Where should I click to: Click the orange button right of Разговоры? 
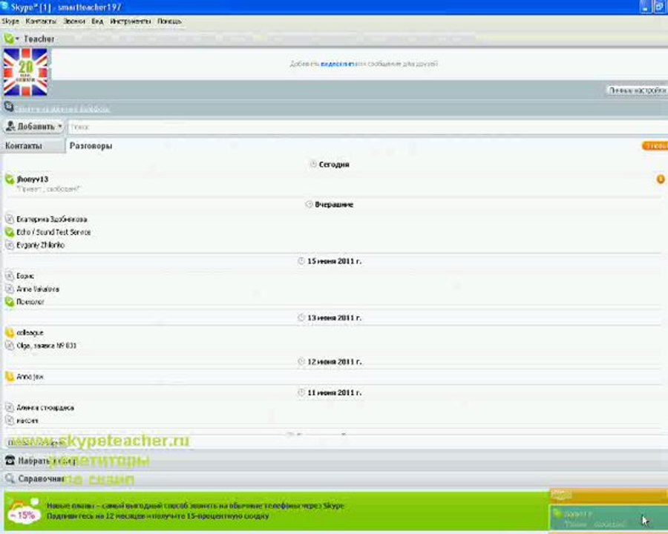click(655, 145)
